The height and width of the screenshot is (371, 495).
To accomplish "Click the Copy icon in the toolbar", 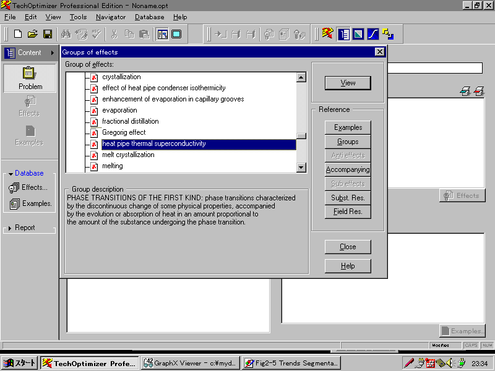I will 129,34.
